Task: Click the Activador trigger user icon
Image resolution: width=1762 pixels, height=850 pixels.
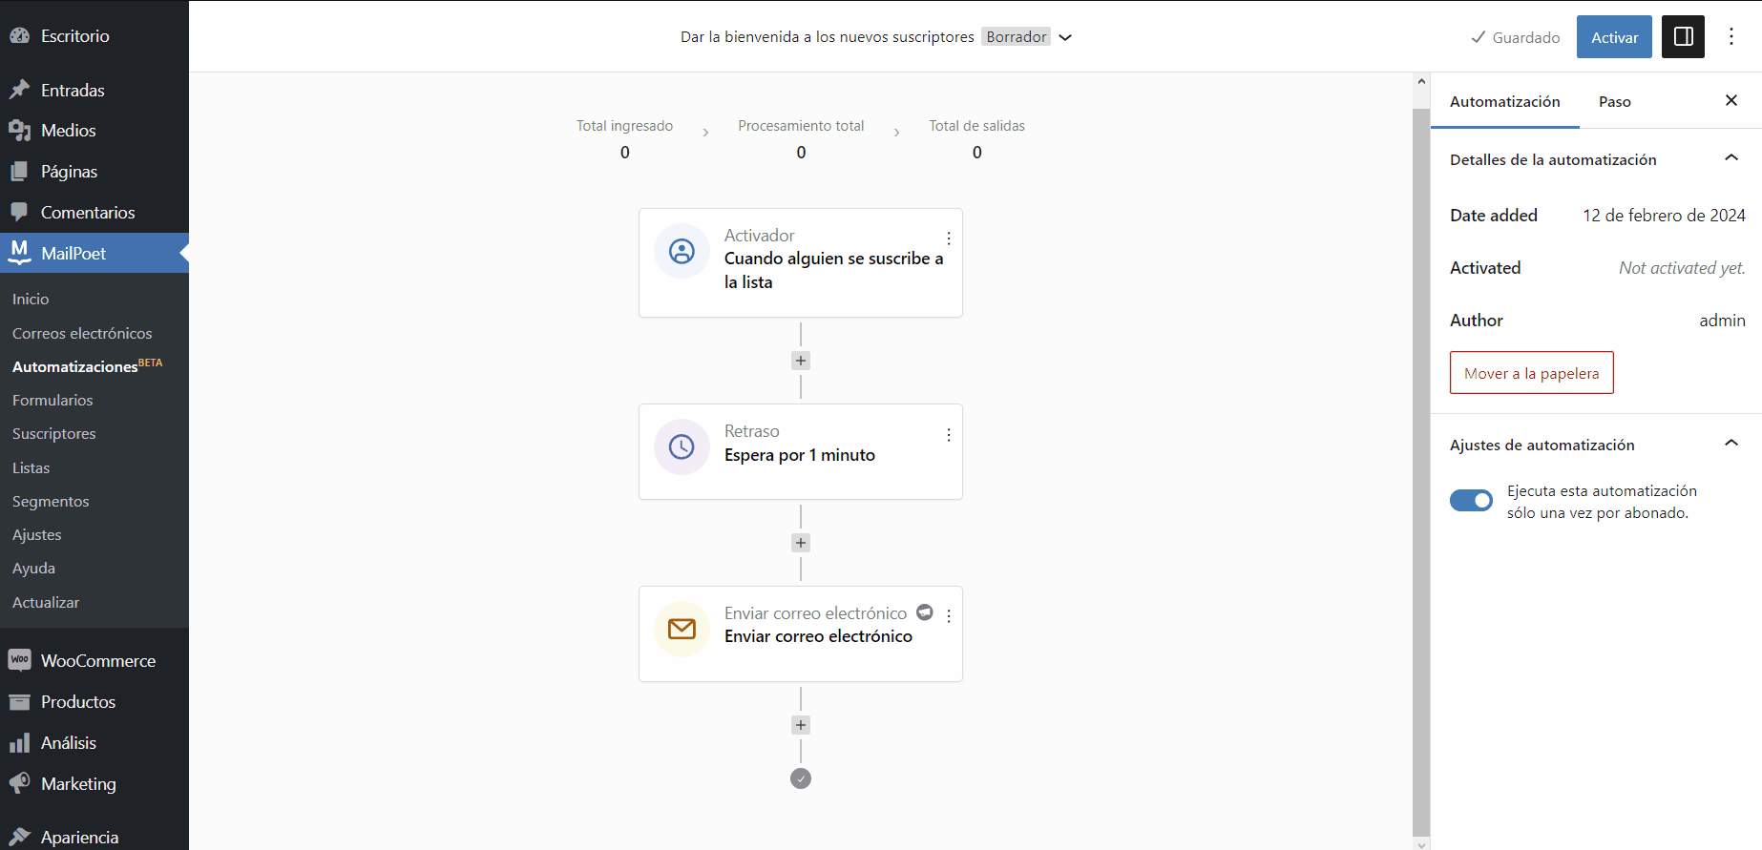Action: click(682, 252)
